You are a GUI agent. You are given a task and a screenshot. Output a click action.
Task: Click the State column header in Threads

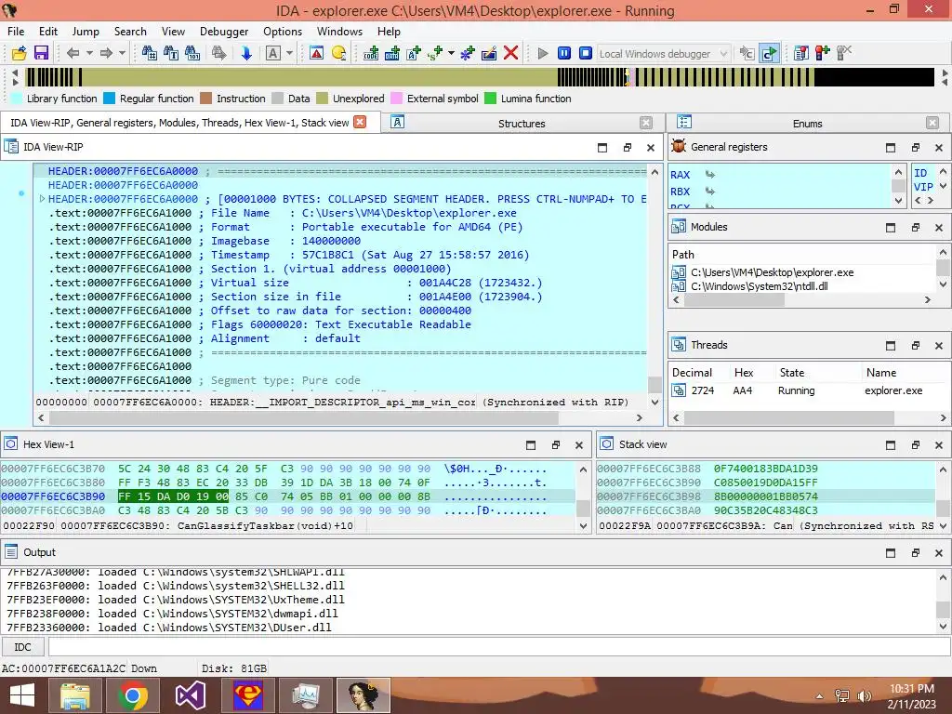792,373
